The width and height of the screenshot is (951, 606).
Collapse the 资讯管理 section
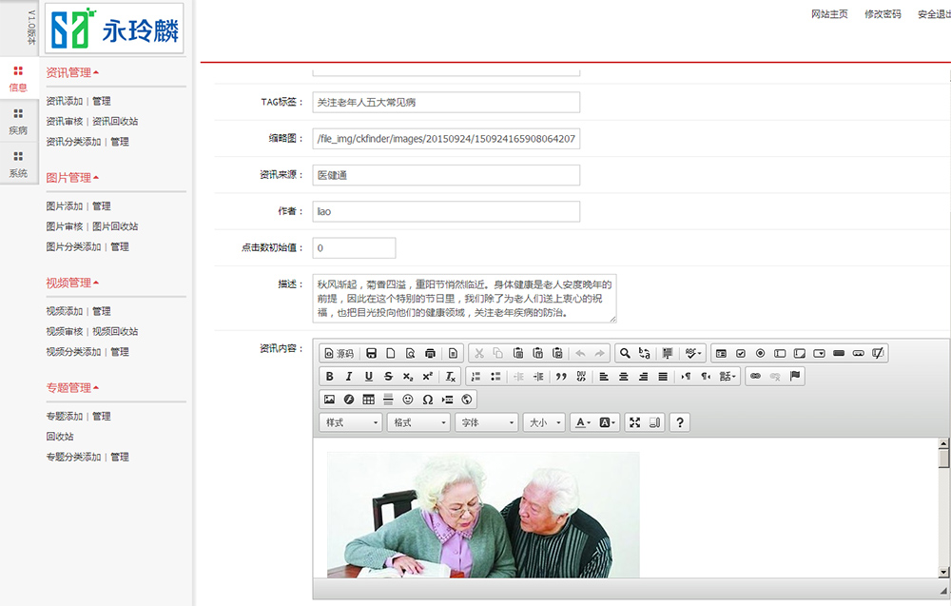click(x=72, y=72)
